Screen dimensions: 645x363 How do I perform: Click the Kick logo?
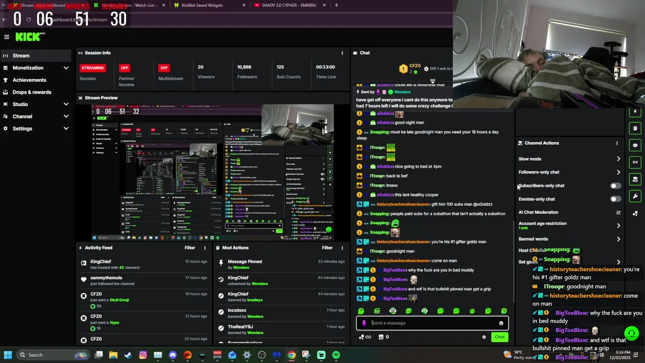[x=30, y=37]
